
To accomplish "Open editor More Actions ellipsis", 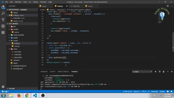I will pos(172,6).
